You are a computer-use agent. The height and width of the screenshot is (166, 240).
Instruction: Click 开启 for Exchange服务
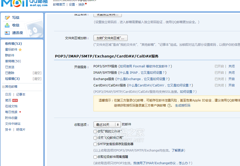pyautogui.click(x=231, y=79)
